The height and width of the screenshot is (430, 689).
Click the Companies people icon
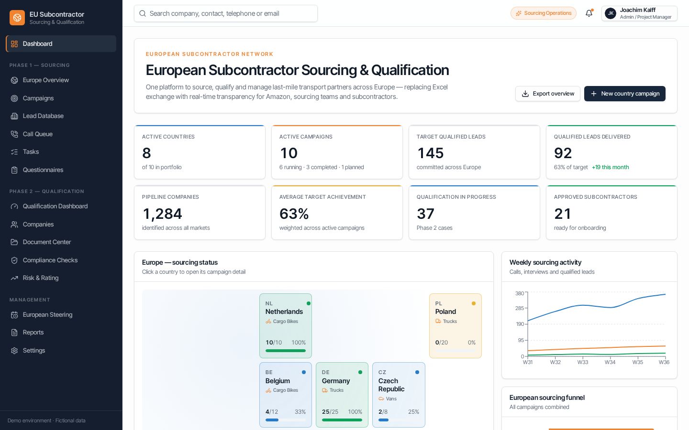coord(14,225)
